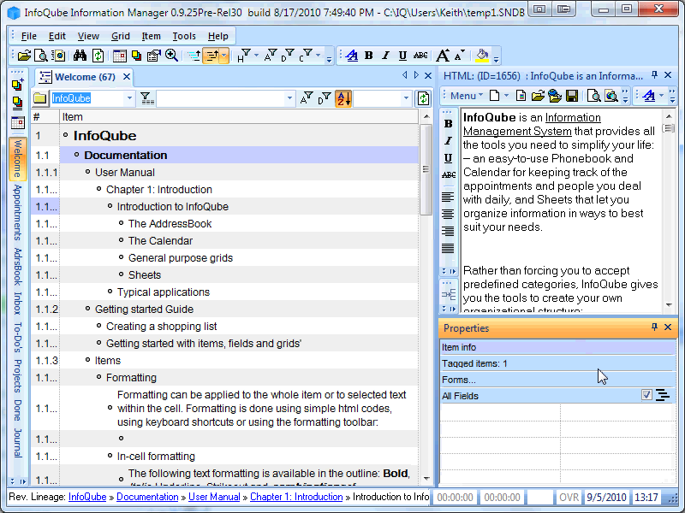The width and height of the screenshot is (685, 513).
Task: Open the Grid menu
Action: 121,36
